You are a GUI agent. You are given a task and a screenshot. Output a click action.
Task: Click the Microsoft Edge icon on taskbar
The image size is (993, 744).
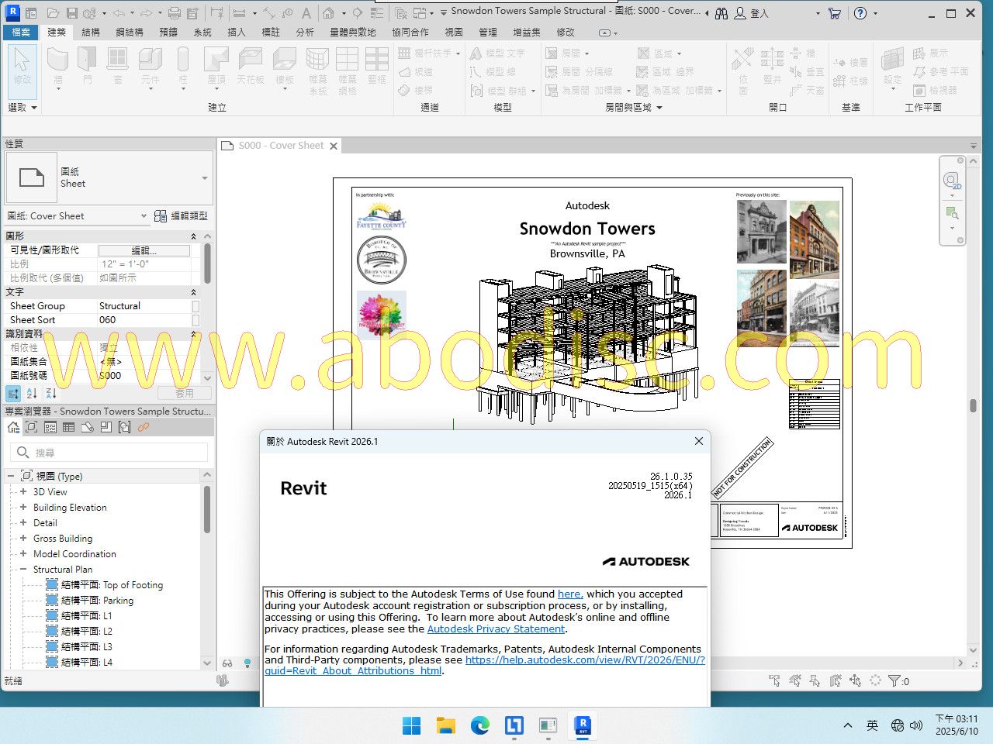click(480, 725)
